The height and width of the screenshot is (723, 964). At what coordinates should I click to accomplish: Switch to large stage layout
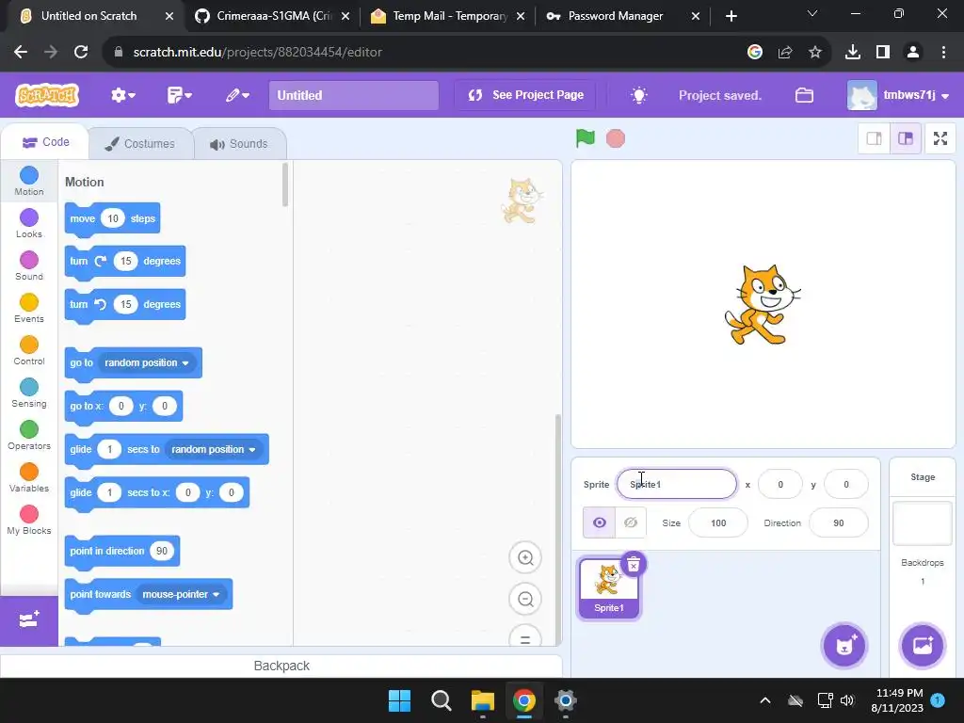906,138
